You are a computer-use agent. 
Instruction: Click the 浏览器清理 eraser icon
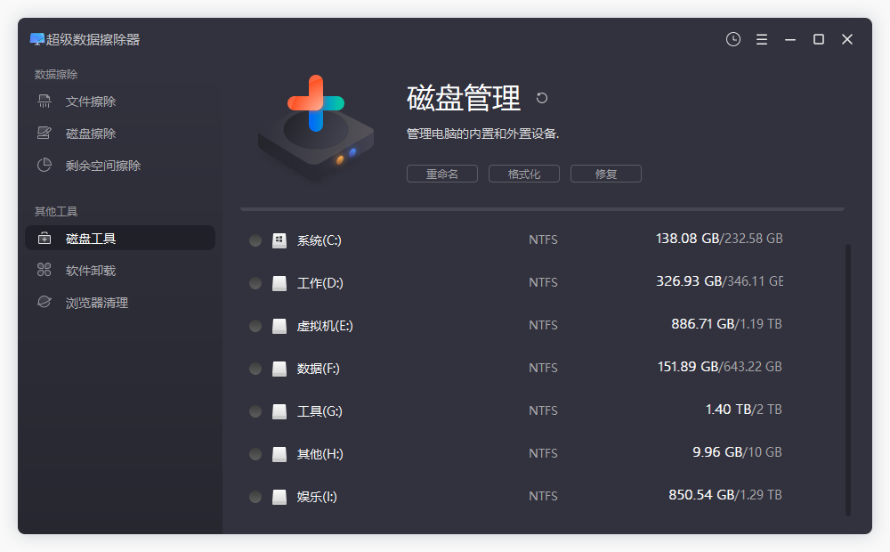(43, 302)
